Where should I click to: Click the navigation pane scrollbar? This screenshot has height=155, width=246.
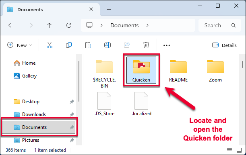tap(79, 82)
